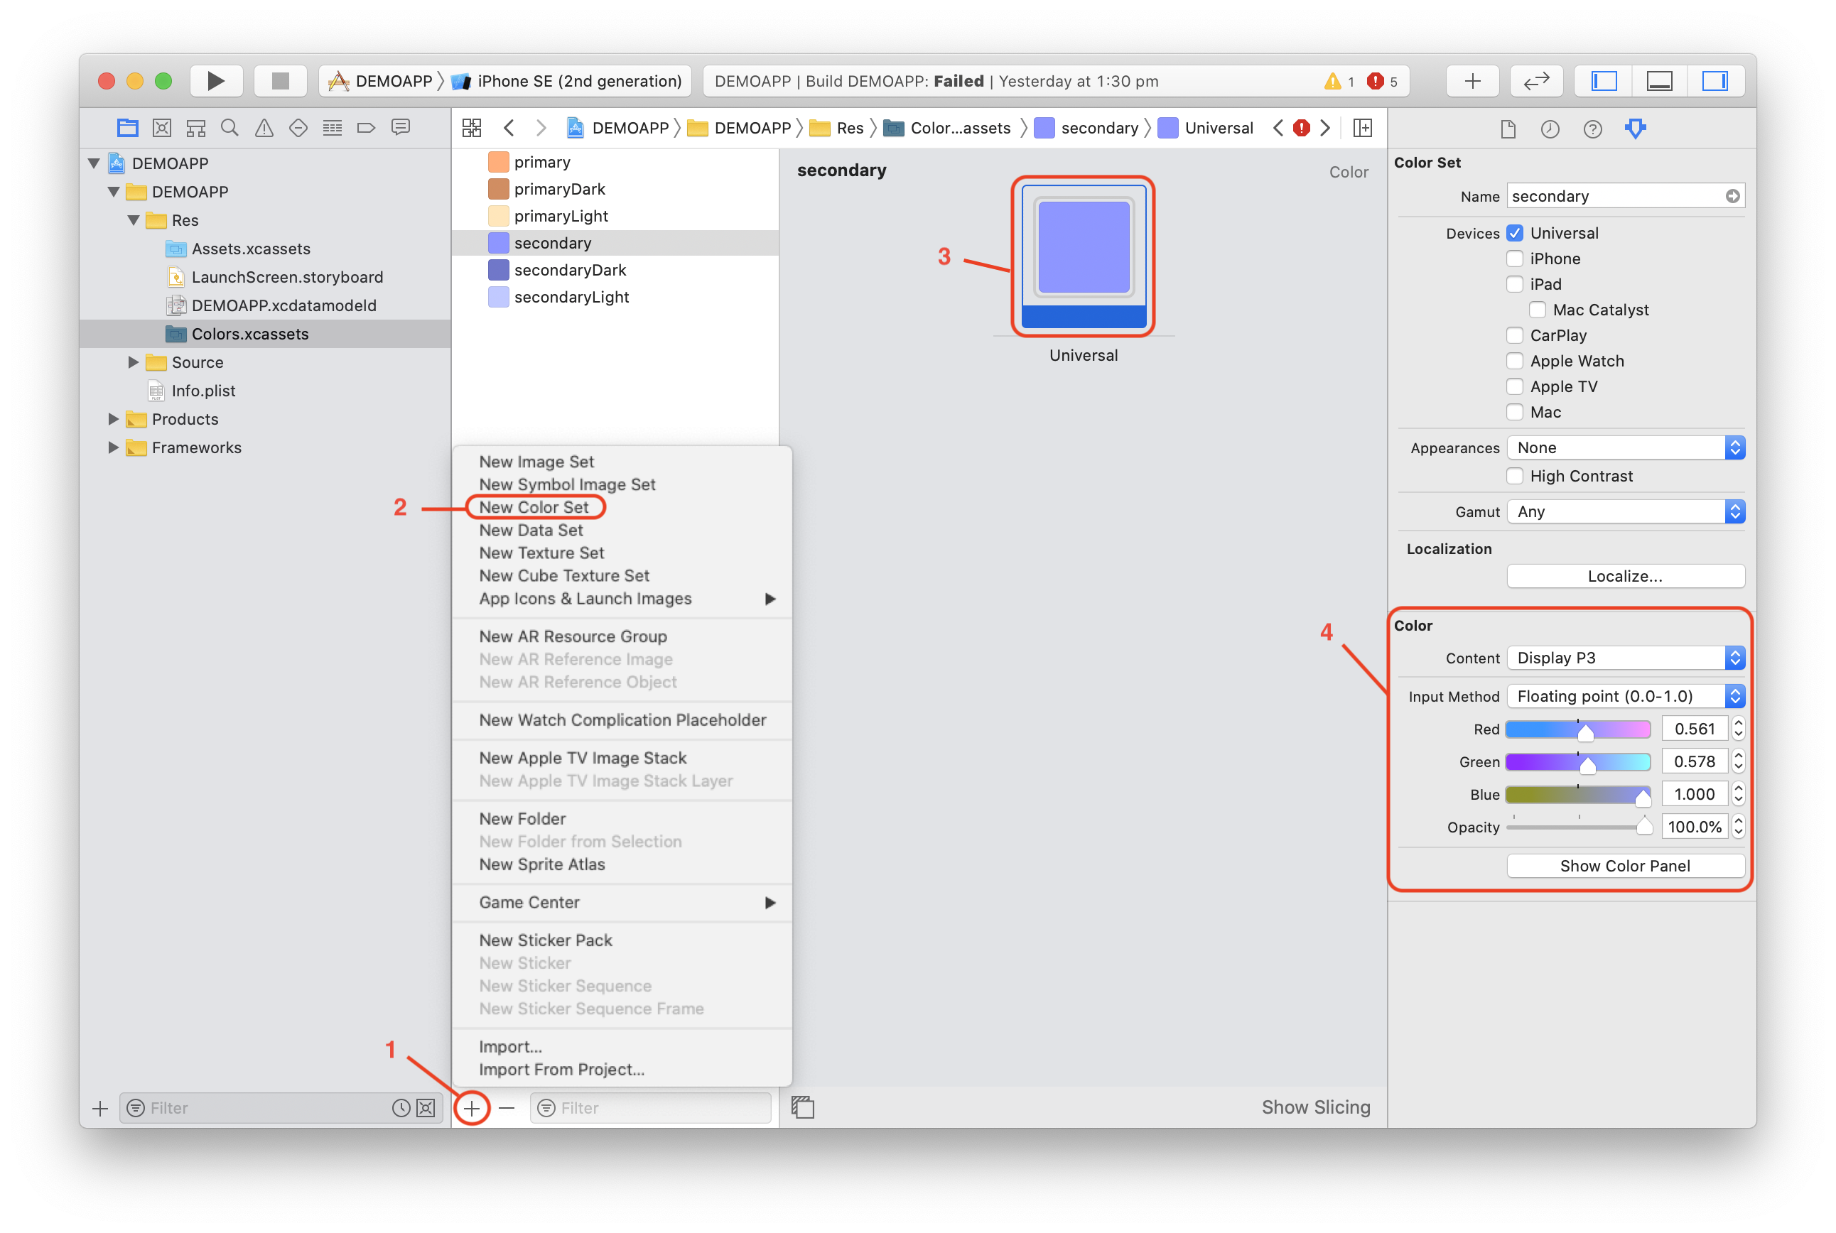Open the Issue navigator warning icon
This screenshot has height=1233, width=1836.
click(x=264, y=127)
